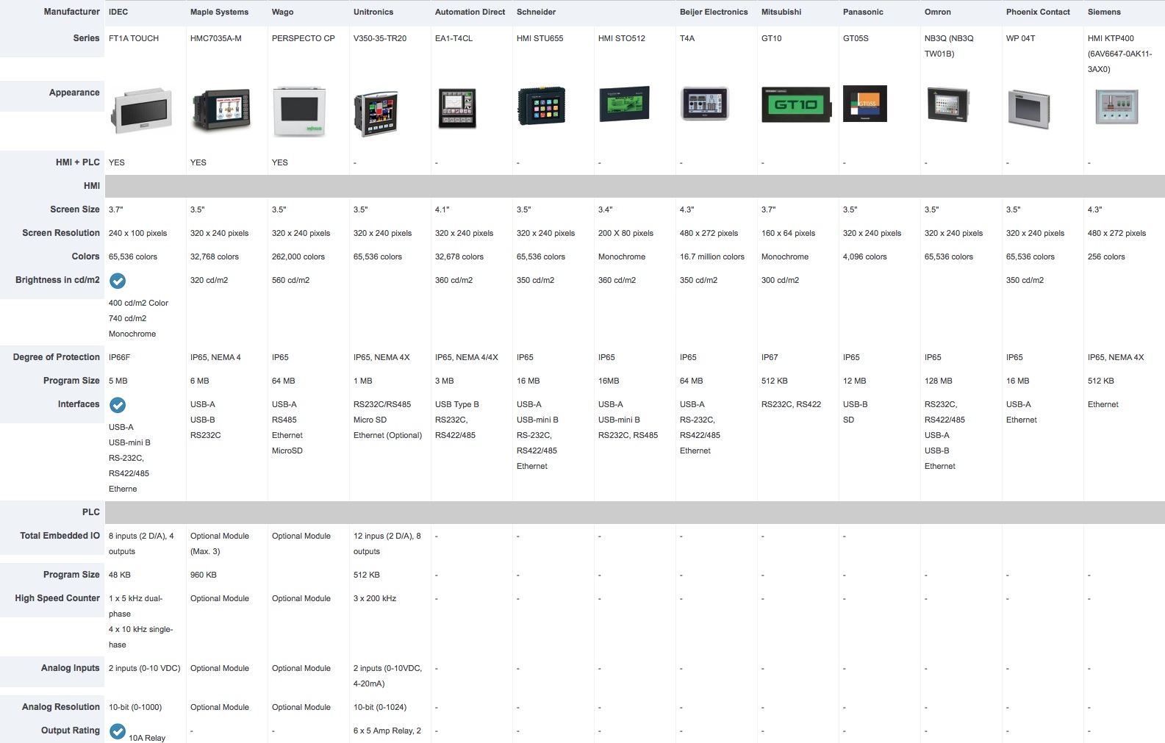Screen dimensions: 1165x743
Task: Click the T4A series name
Action: (687, 38)
